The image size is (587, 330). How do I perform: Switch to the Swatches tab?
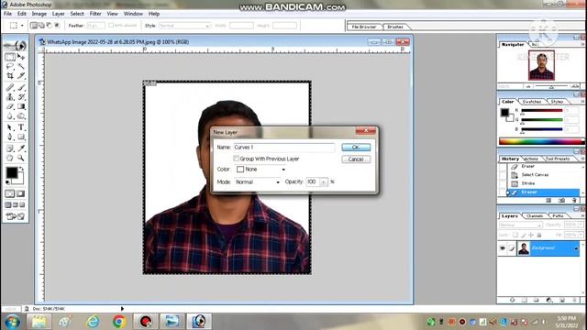tap(531, 102)
